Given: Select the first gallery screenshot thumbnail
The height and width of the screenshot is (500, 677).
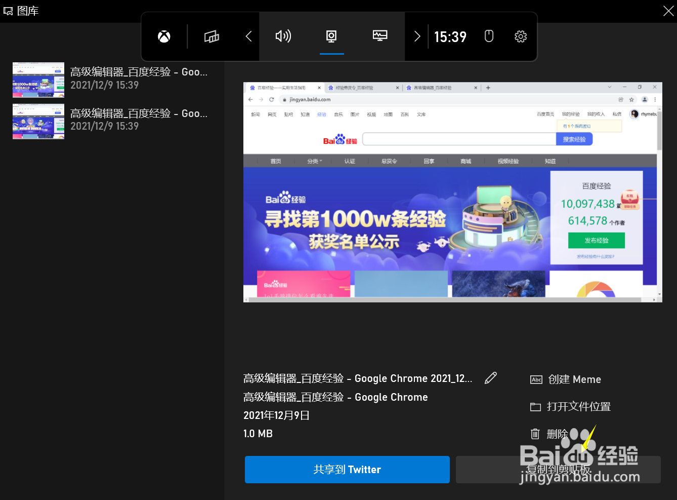Looking at the screenshot, I should click(38, 80).
